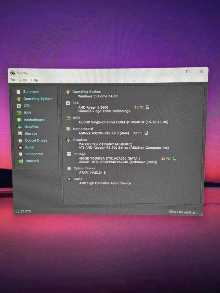220x293 pixels.
Task: Click the Windows 11 Home 64-bit text
Action: pos(98,96)
